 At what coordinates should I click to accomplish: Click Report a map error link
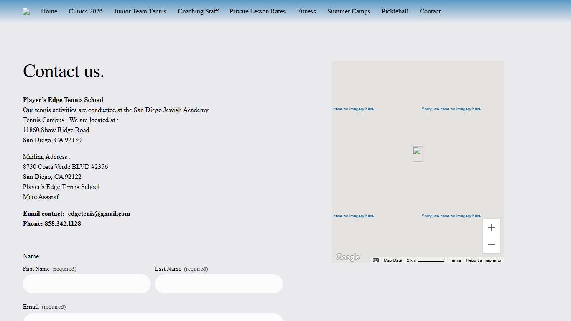coord(484,260)
